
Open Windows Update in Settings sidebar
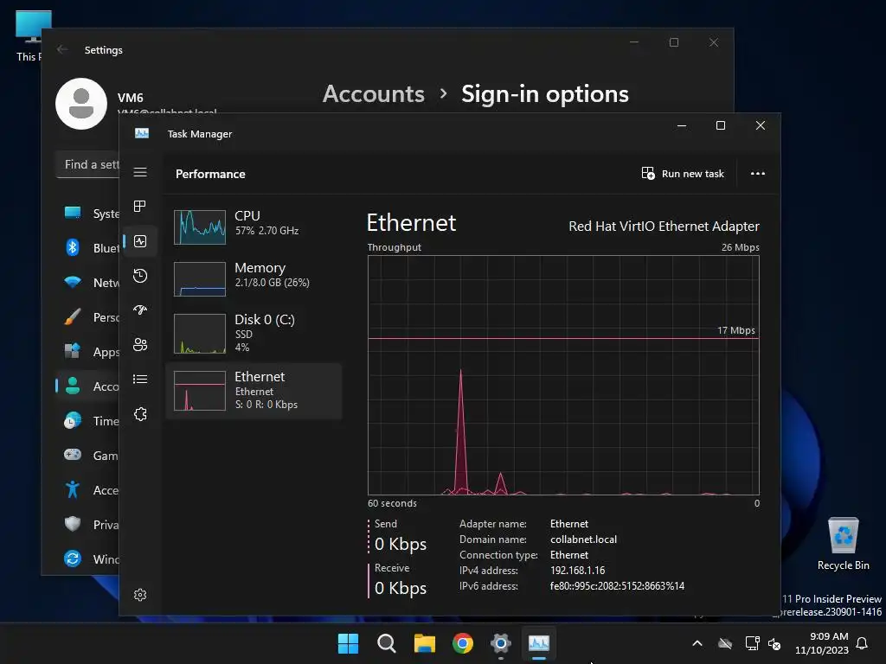88,559
